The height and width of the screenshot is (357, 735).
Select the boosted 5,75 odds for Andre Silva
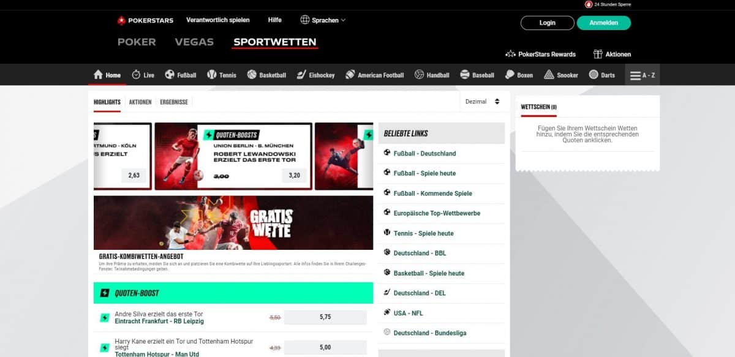(x=326, y=317)
